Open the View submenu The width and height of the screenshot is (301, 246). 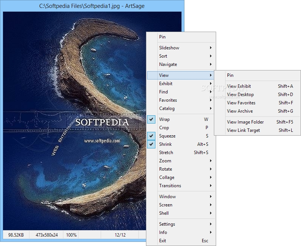coord(181,75)
